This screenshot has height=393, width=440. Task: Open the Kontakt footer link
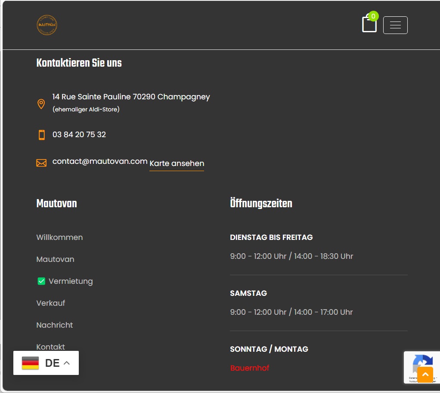point(50,347)
